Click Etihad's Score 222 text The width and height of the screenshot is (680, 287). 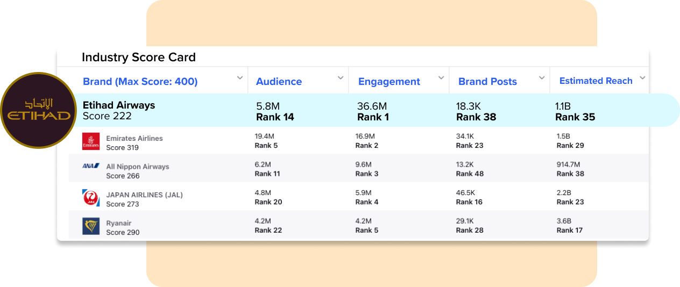107,116
